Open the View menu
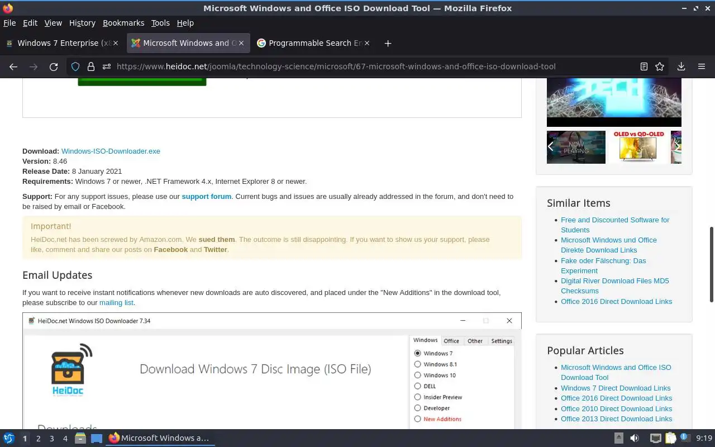 click(53, 23)
